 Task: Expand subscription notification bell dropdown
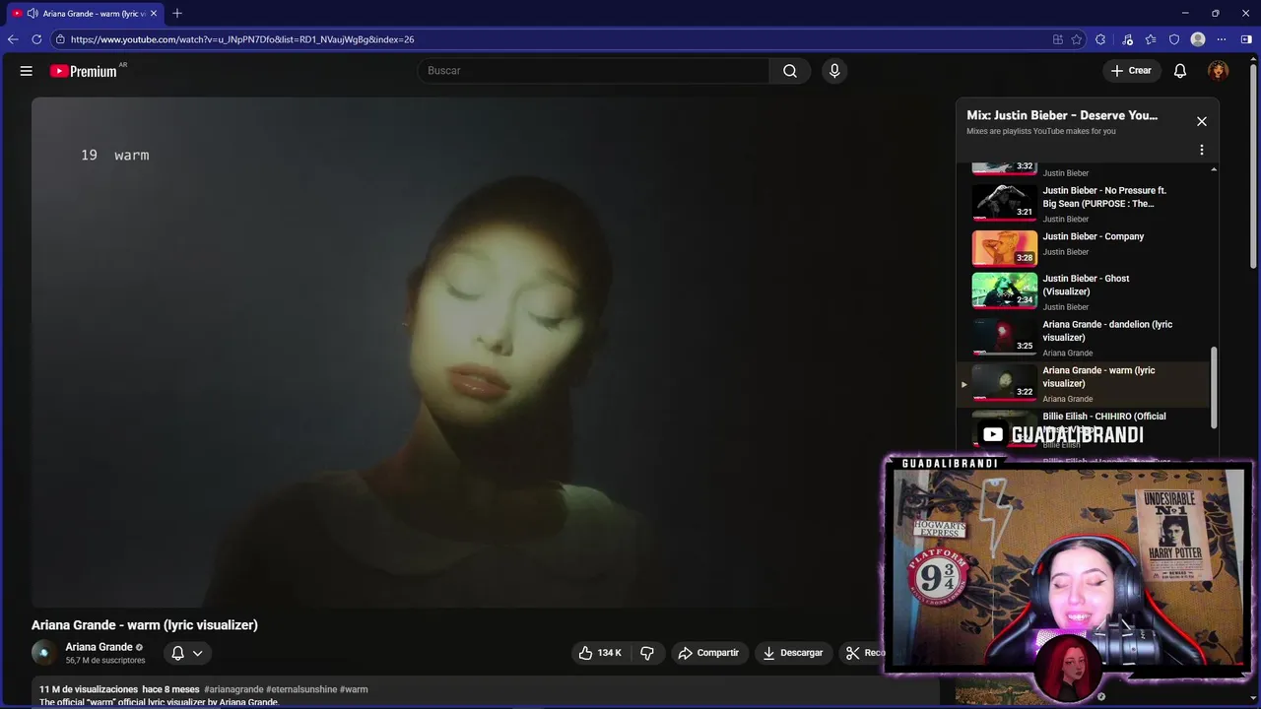187,653
